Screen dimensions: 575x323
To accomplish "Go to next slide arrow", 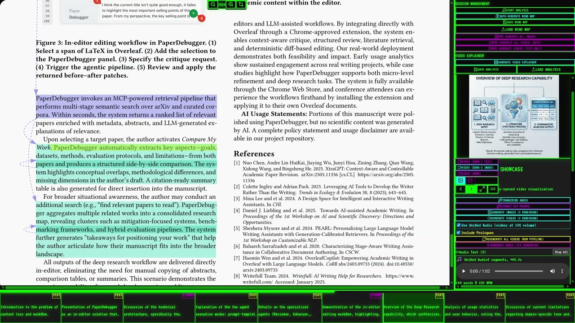I will pyautogui.click(x=471, y=189).
